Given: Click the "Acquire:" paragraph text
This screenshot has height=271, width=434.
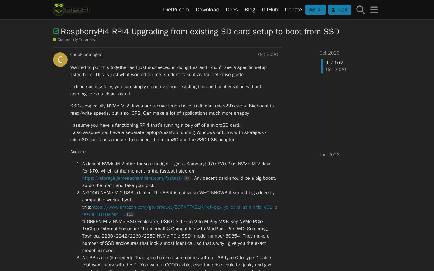Looking at the screenshot, I should (79, 152).
